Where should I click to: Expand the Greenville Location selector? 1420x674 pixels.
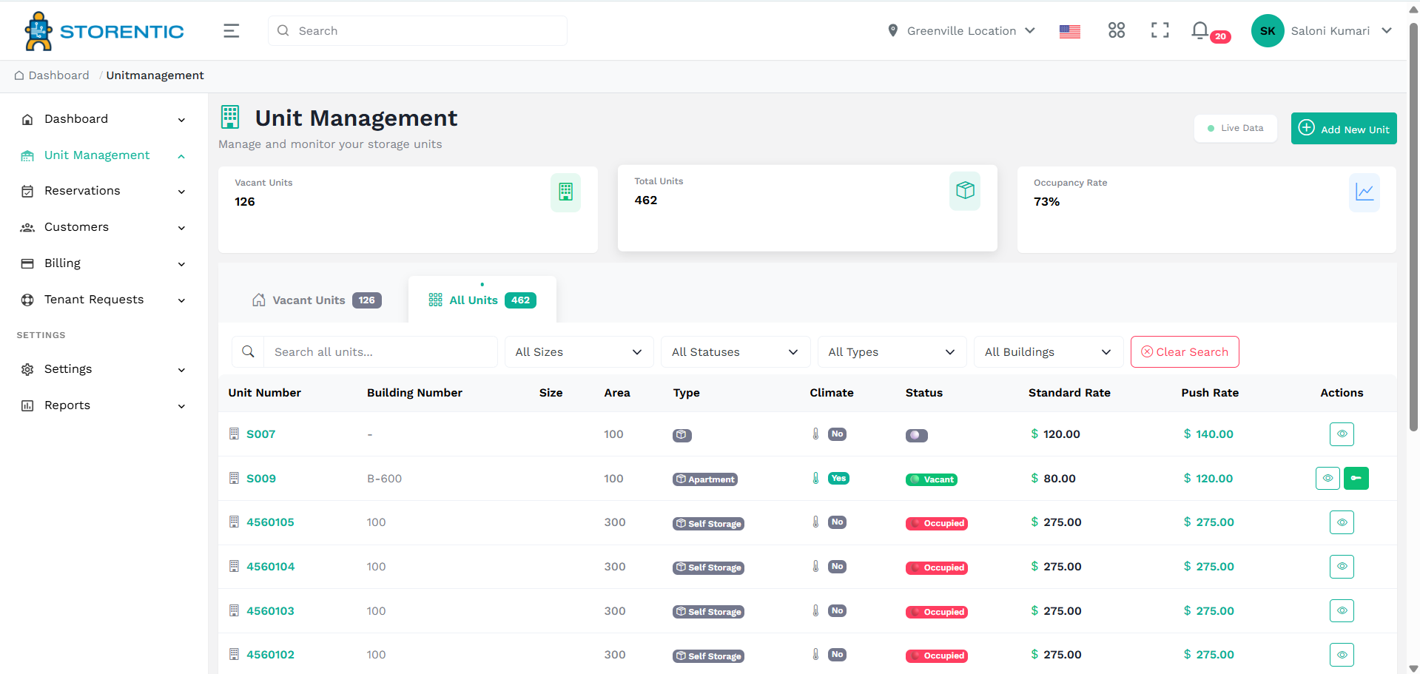coord(960,30)
